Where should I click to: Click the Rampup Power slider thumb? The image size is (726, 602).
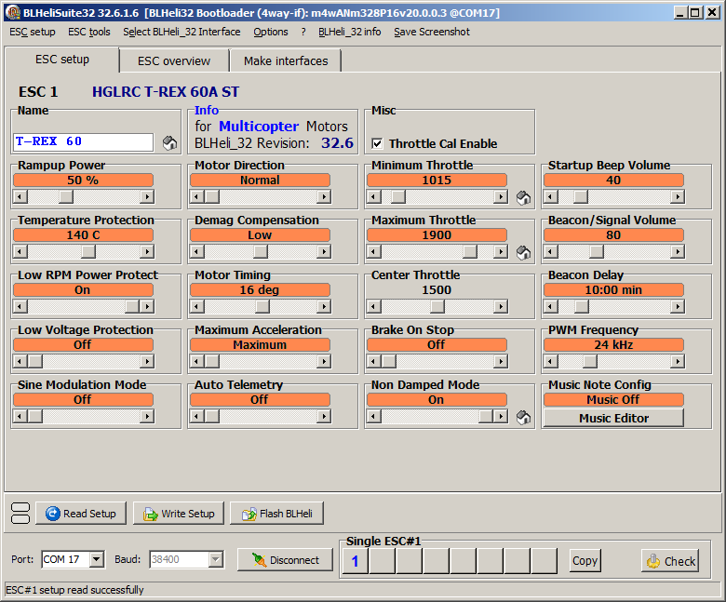(66, 197)
